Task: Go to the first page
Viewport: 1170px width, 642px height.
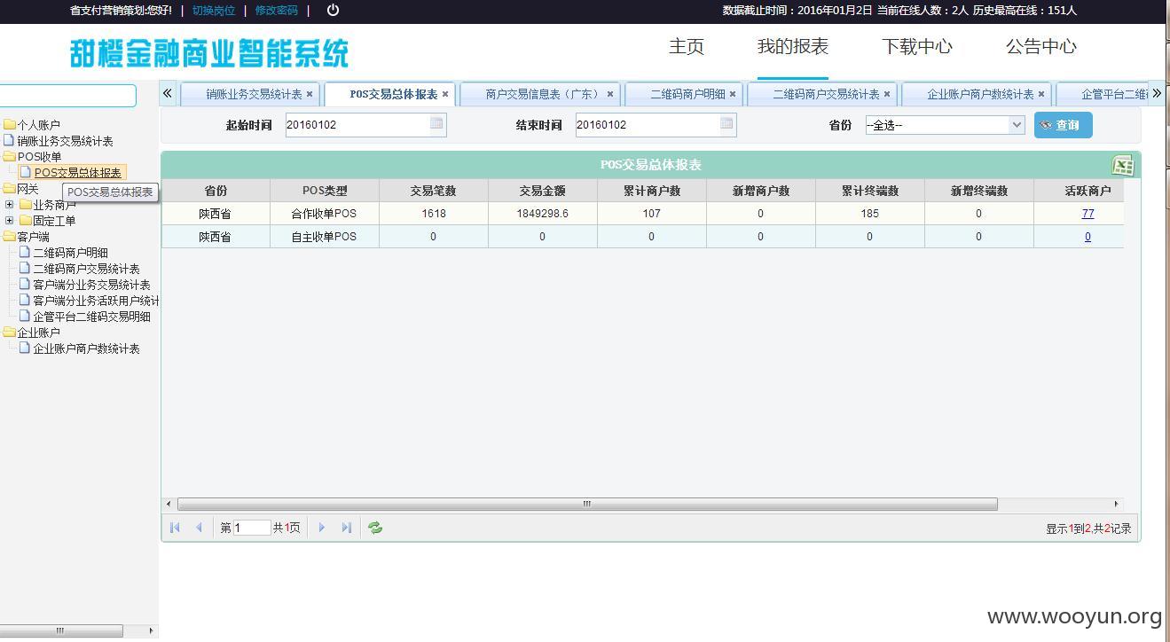Action: pyautogui.click(x=175, y=528)
